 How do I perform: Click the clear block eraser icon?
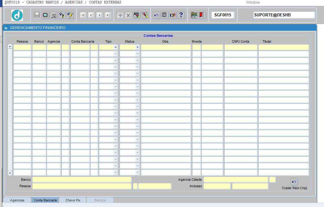click(137, 15)
